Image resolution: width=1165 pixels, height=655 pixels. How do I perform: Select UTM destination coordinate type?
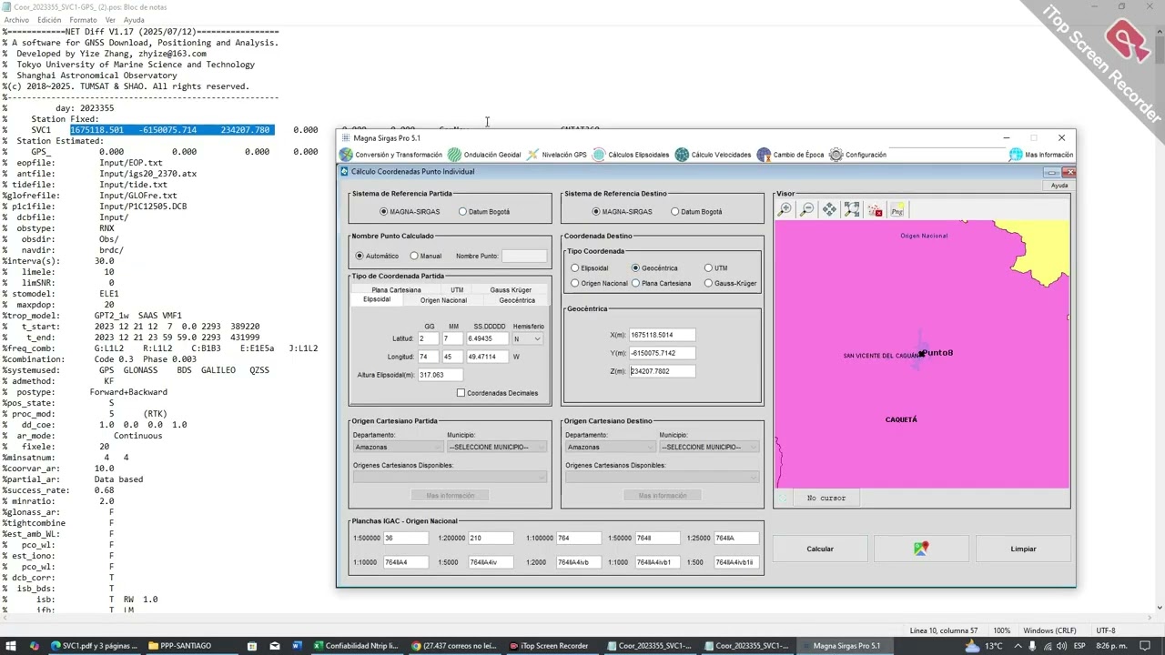[715, 268]
